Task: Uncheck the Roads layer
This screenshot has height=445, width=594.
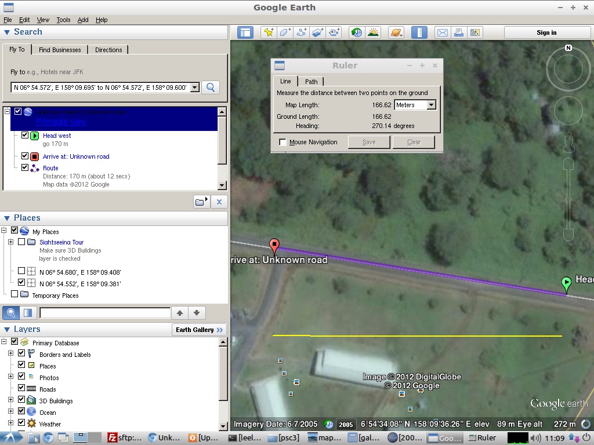Action: [21, 388]
